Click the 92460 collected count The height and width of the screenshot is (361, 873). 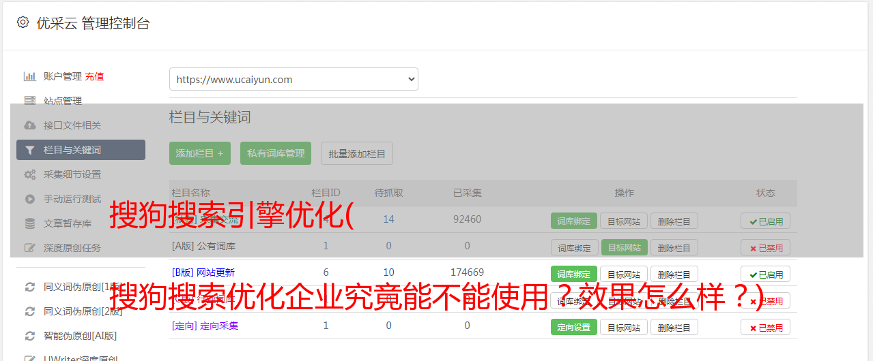pyautogui.click(x=467, y=219)
